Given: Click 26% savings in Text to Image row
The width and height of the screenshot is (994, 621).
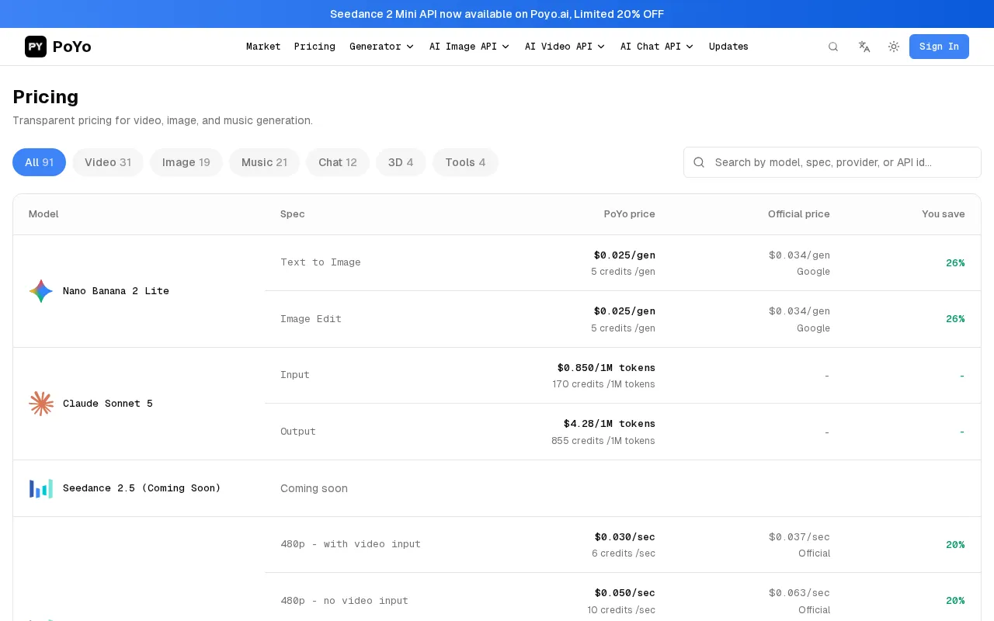Looking at the screenshot, I should tap(955, 263).
